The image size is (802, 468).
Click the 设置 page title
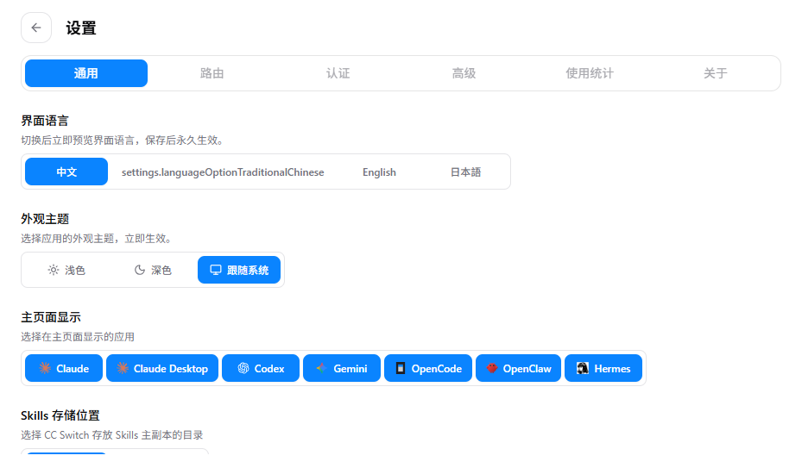pos(81,28)
